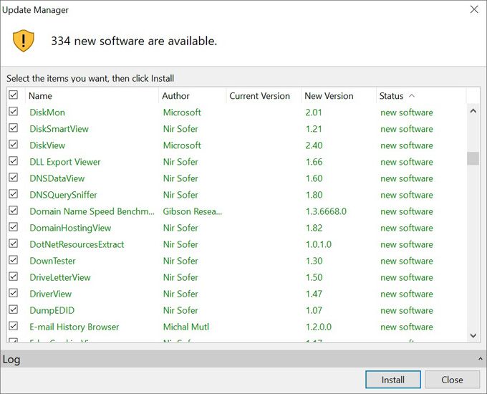The height and width of the screenshot is (394, 487).
Task: Click the Gibson Resea... author cell
Action: pos(193,211)
